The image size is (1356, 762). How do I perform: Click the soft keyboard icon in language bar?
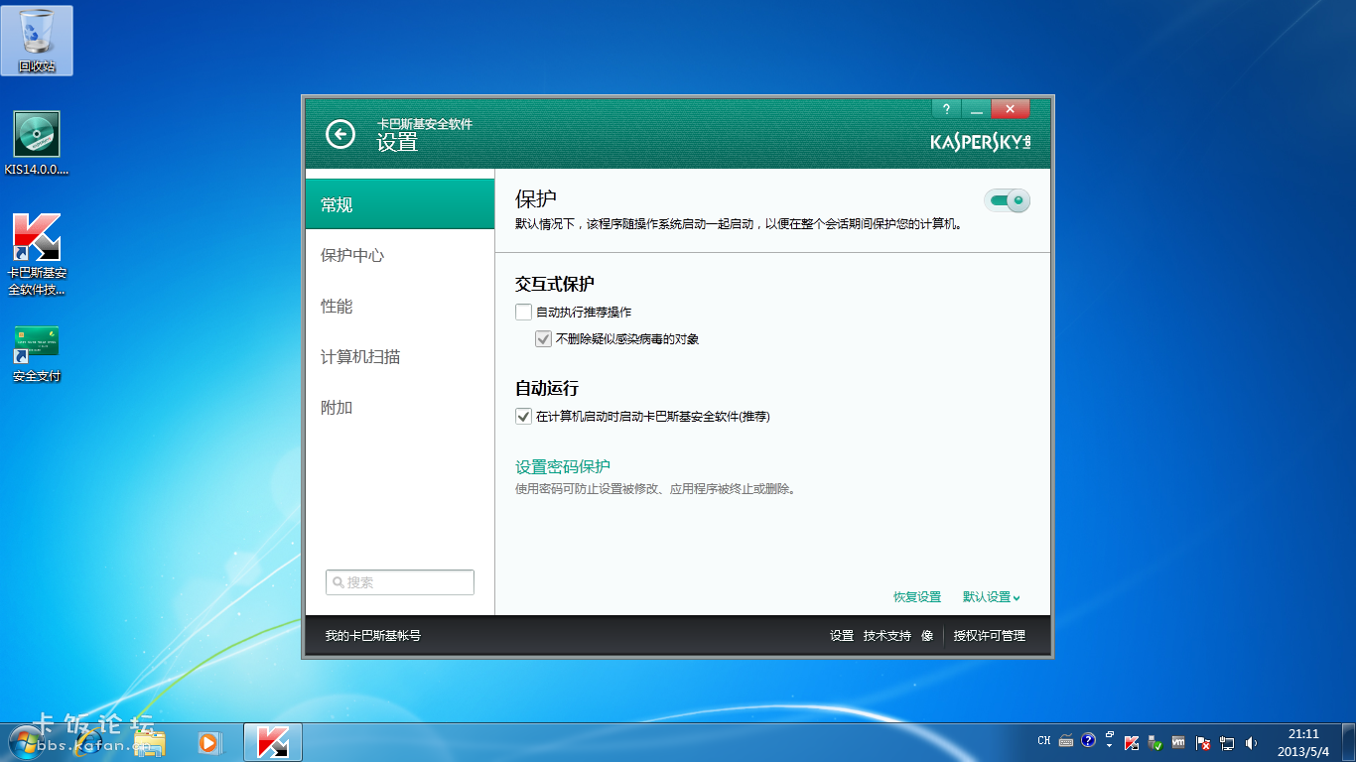point(1066,740)
